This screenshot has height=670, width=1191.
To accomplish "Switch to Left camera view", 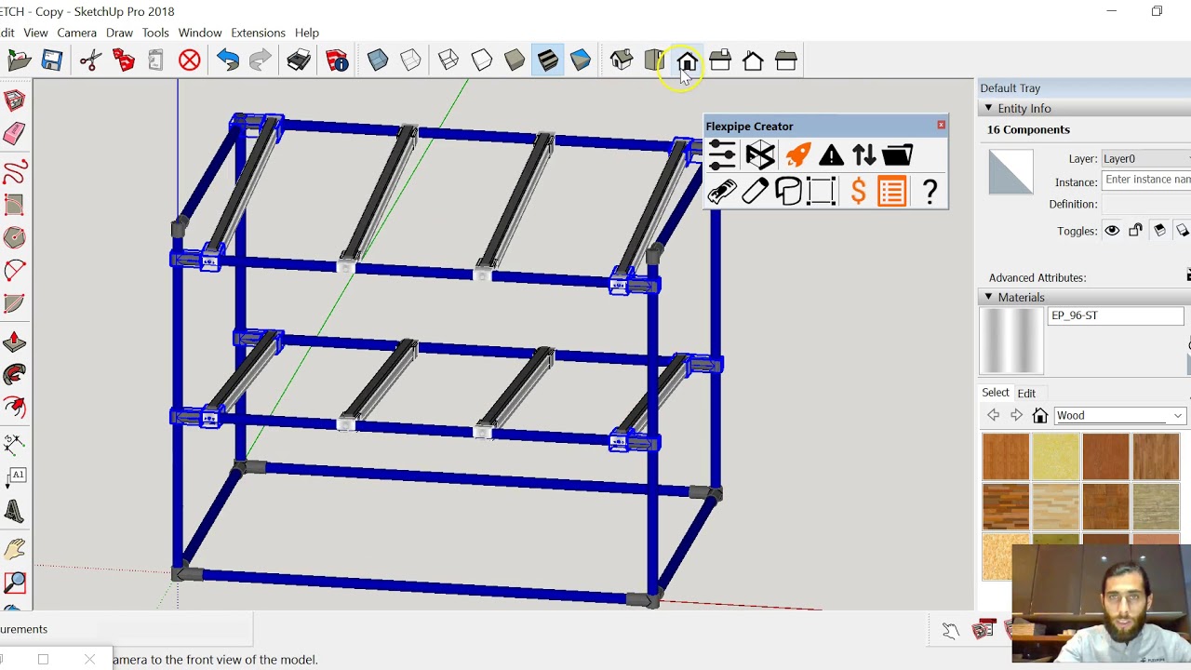I will click(786, 61).
